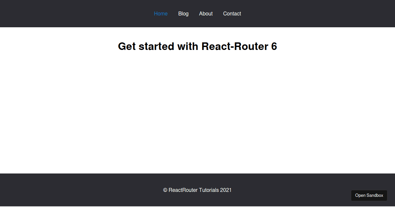Click the Get started with React-Router 6 heading
The image size is (395, 207).
point(197,46)
